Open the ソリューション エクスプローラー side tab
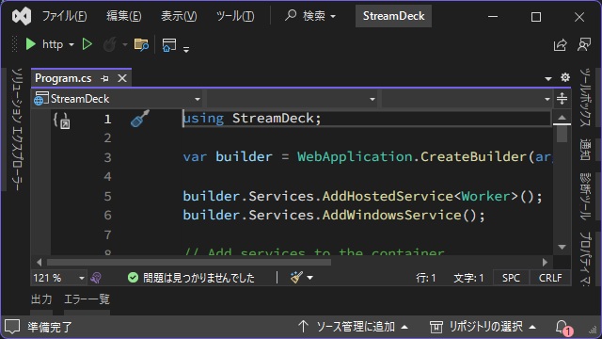This screenshot has width=602, height=339. coord(16,129)
